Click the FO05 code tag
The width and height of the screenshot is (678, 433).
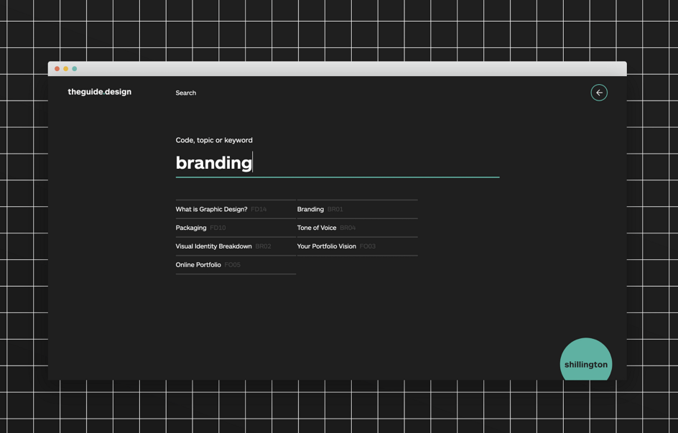pos(232,265)
